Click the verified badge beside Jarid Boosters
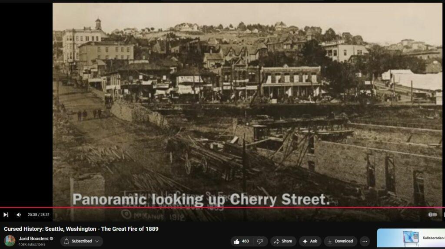Image resolution: width=445 pixels, height=249 pixels. [x=51, y=239]
